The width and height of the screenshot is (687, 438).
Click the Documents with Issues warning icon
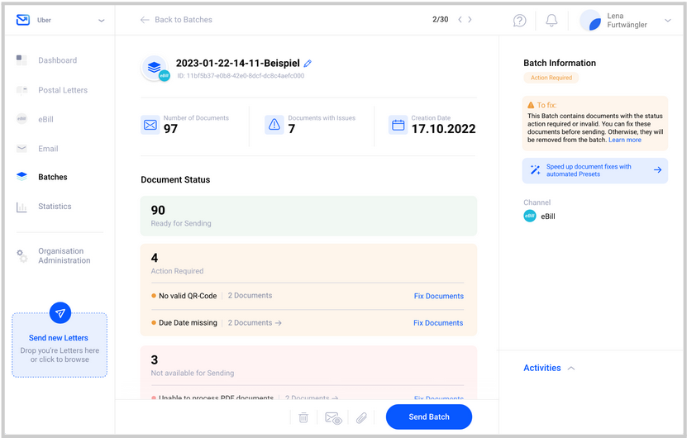pyautogui.click(x=274, y=125)
